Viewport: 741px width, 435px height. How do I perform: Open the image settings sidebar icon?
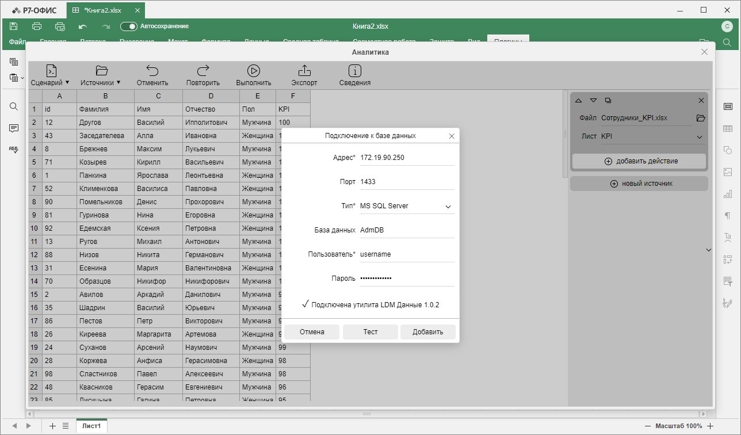point(728,172)
